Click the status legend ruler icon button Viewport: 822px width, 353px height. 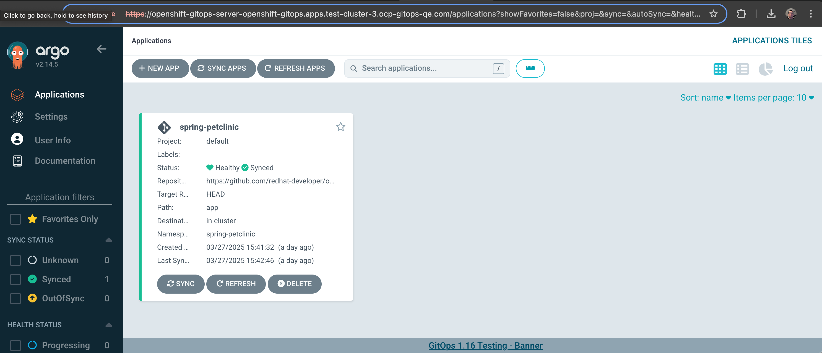(x=530, y=69)
